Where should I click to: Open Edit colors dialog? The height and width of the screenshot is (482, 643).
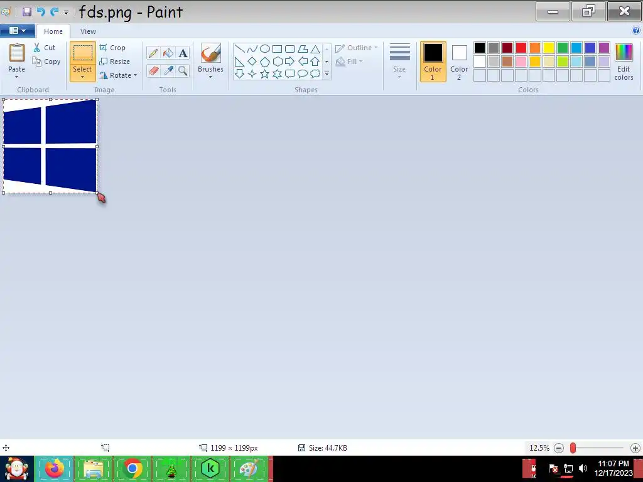tap(624, 62)
